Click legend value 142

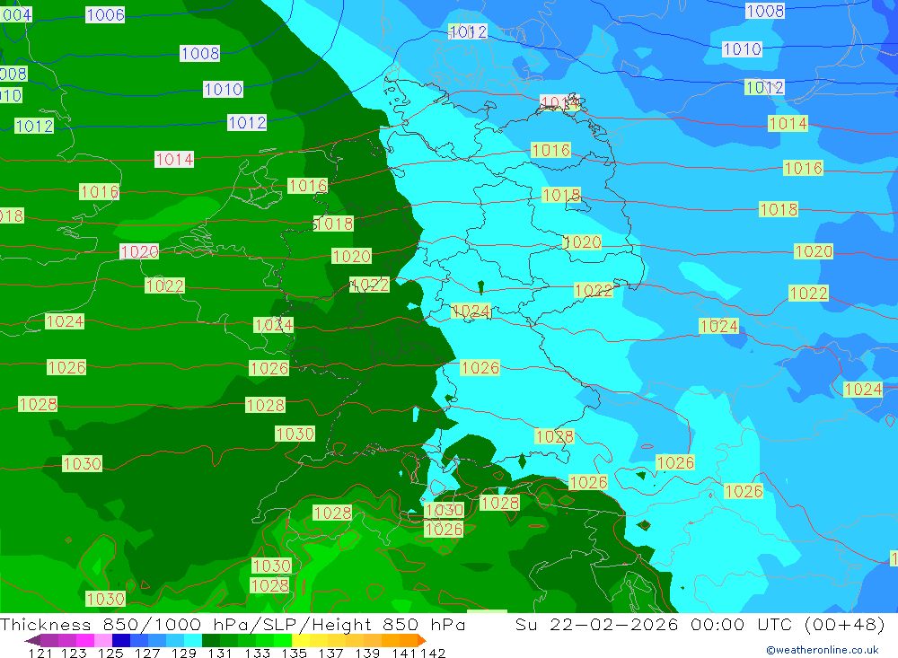tap(433, 653)
